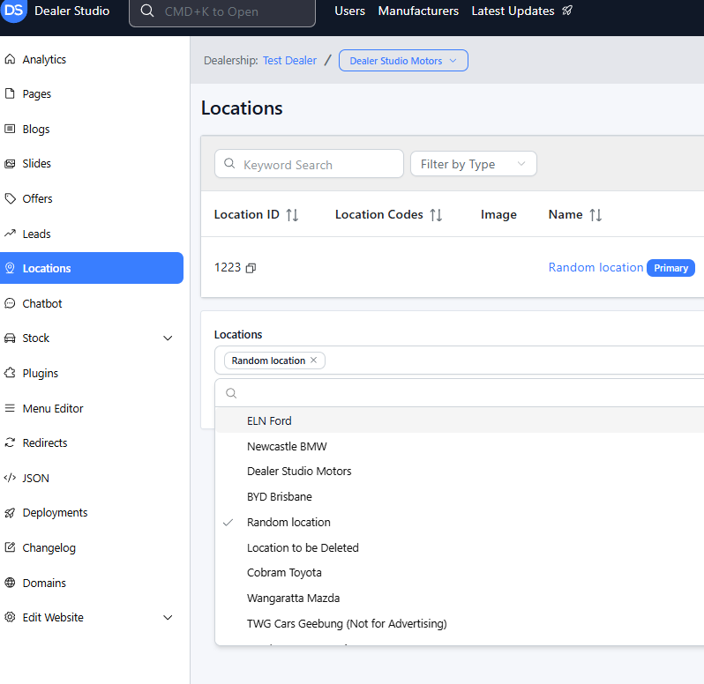
Task: Expand the Edit Website sidebar section
Action: [168, 618]
